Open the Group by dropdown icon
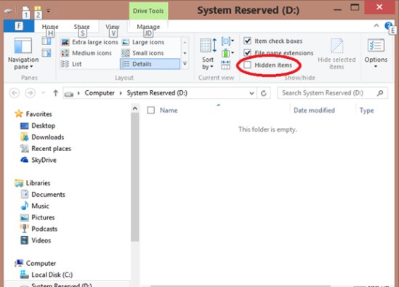Viewport: 399px width, 287px height. pos(227,41)
